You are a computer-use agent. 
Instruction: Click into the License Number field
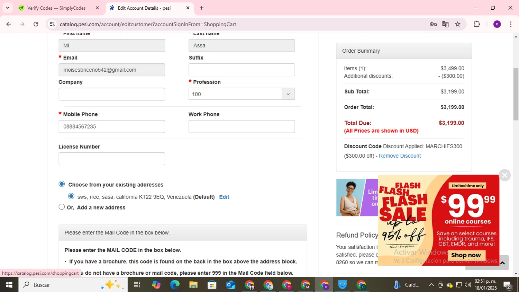[112, 159]
